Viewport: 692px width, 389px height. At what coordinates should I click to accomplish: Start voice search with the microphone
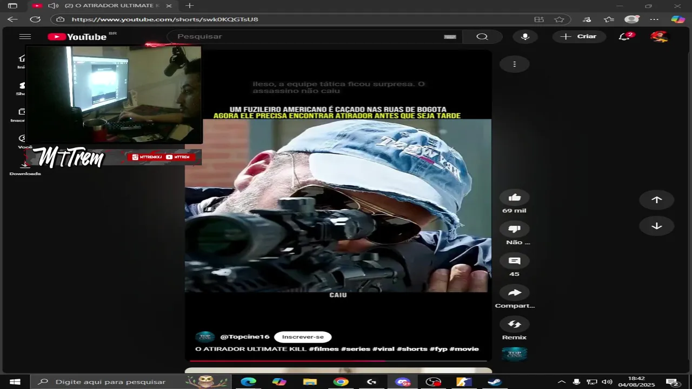click(x=525, y=36)
